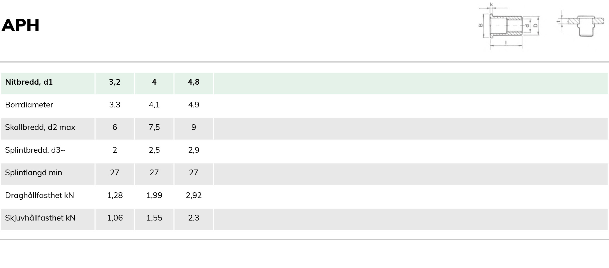Screen dimensions: 609x268
Task: Select the Draghållfasthet value 1,28
Action: (x=115, y=195)
